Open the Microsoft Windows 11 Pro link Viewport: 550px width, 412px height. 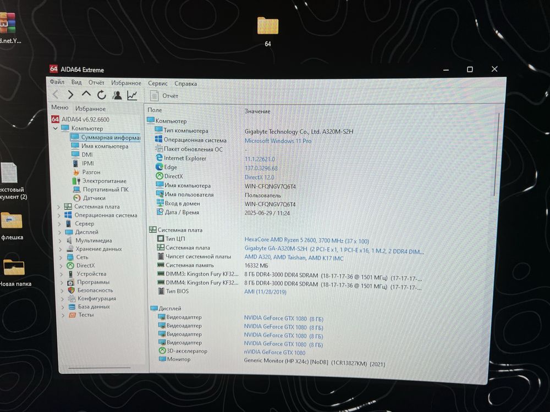pos(278,141)
